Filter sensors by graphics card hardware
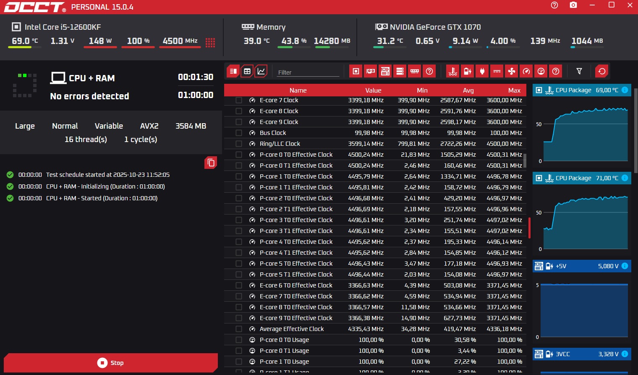 (x=371, y=71)
